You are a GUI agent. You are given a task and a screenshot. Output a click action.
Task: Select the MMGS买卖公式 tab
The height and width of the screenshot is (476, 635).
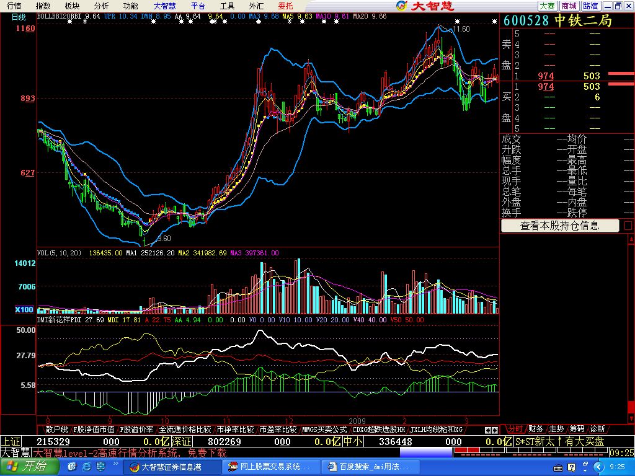(324, 430)
